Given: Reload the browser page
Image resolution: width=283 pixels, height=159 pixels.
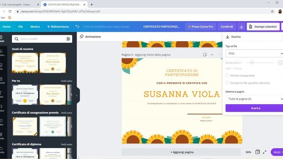Looking at the screenshot, I should [10, 11].
